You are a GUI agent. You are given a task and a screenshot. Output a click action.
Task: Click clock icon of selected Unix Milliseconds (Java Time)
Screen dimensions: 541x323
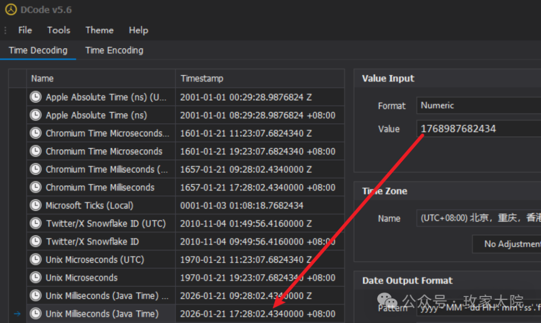point(36,313)
